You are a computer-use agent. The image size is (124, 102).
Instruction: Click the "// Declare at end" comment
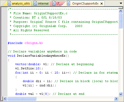69,94
